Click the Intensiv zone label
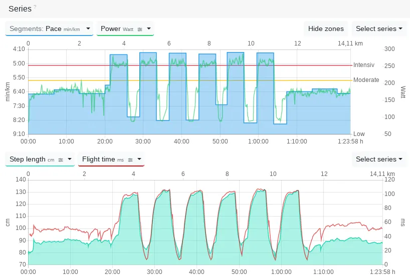This screenshot has width=410, height=280. click(364, 64)
